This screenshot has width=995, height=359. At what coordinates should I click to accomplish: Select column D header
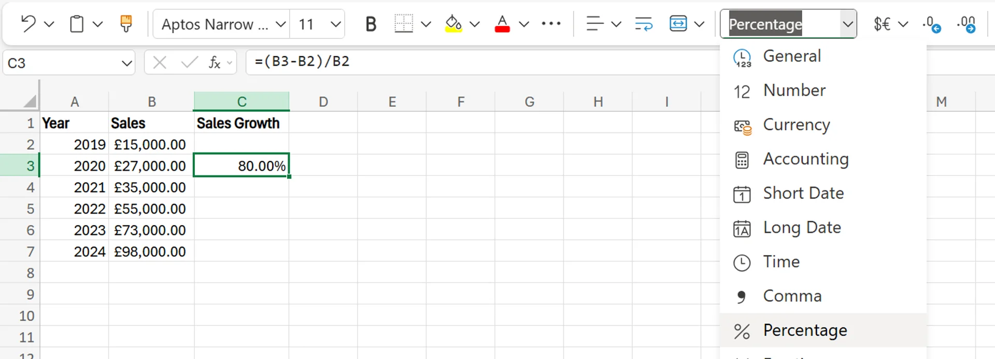323,101
